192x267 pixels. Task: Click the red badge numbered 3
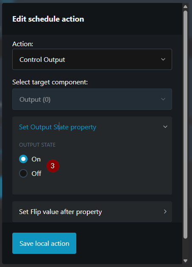pos(53,166)
